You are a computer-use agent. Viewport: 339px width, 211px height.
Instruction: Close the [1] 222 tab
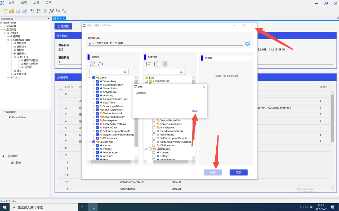coord(64,18)
